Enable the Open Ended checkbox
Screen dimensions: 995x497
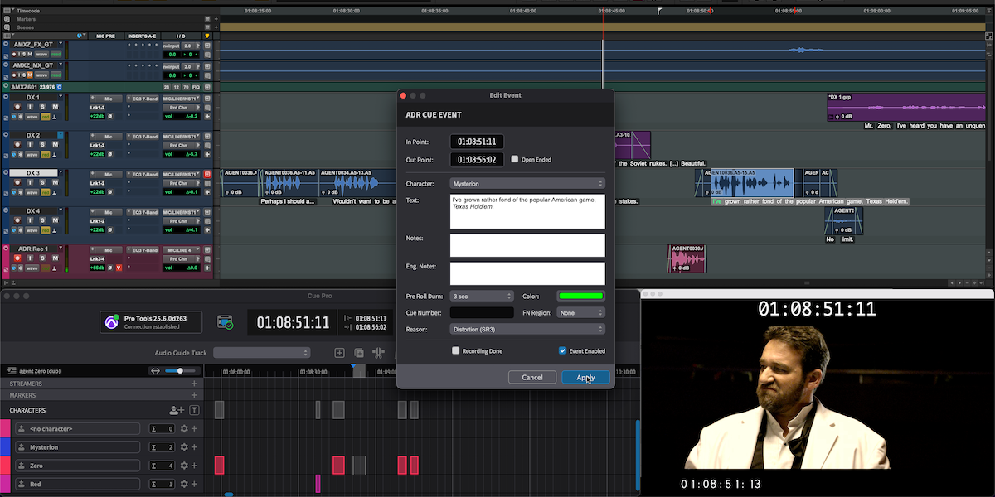click(515, 159)
